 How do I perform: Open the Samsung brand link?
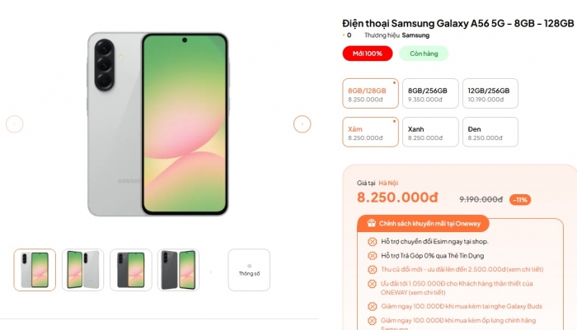click(415, 35)
